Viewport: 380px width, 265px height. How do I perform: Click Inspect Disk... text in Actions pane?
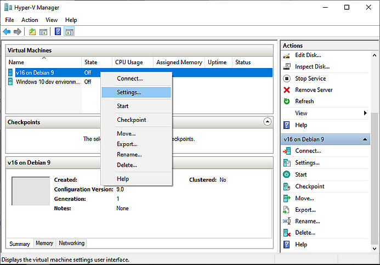[x=312, y=67]
